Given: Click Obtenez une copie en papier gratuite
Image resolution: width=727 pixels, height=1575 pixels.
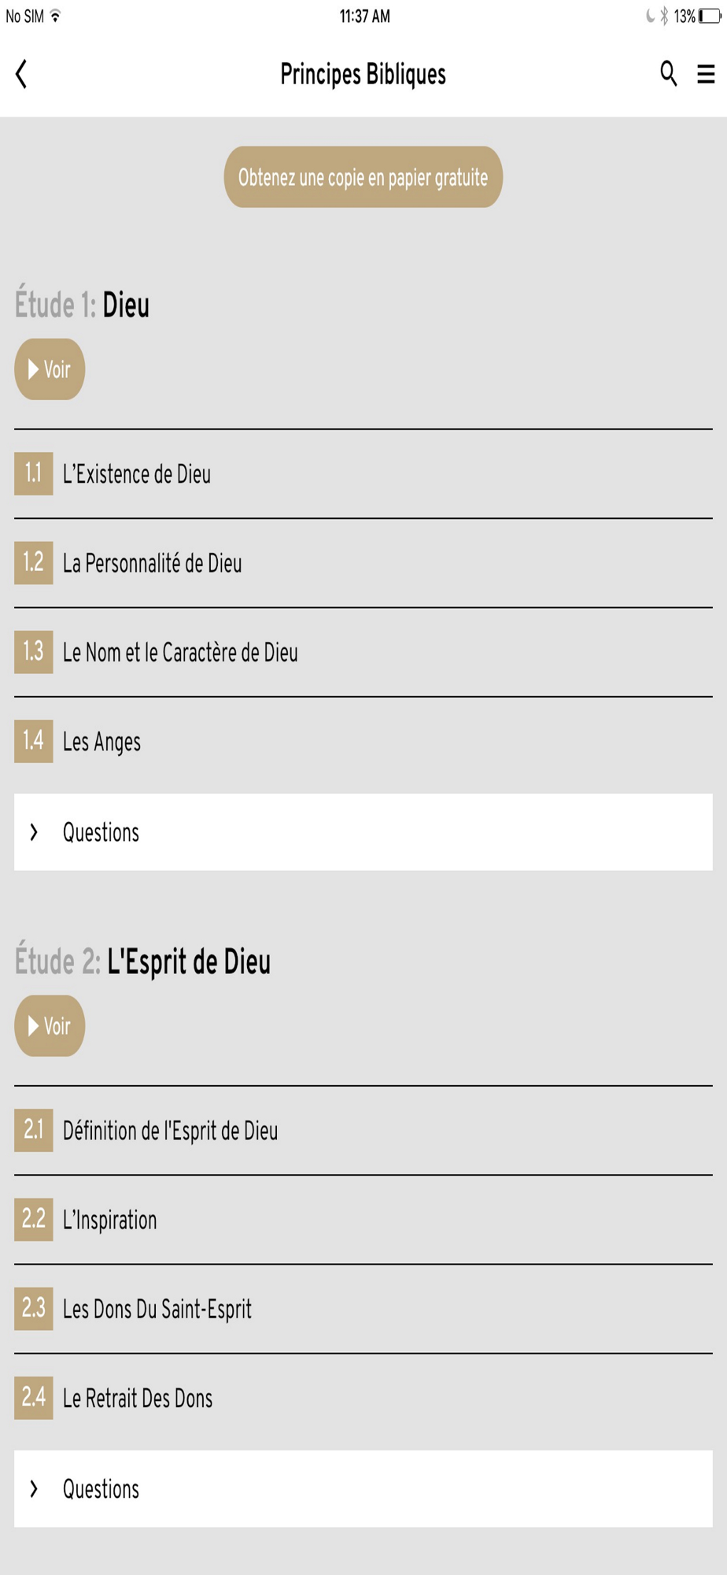Looking at the screenshot, I should 363,177.
